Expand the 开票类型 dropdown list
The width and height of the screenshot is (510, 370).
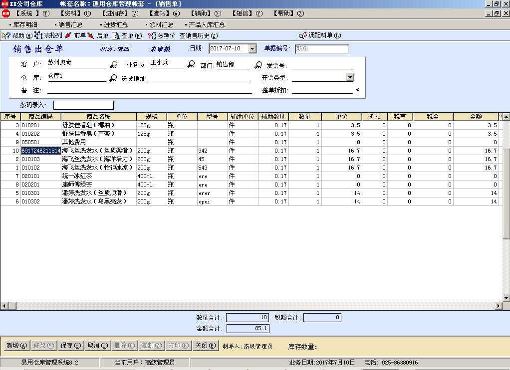pyautogui.click(x=351, y=77)
